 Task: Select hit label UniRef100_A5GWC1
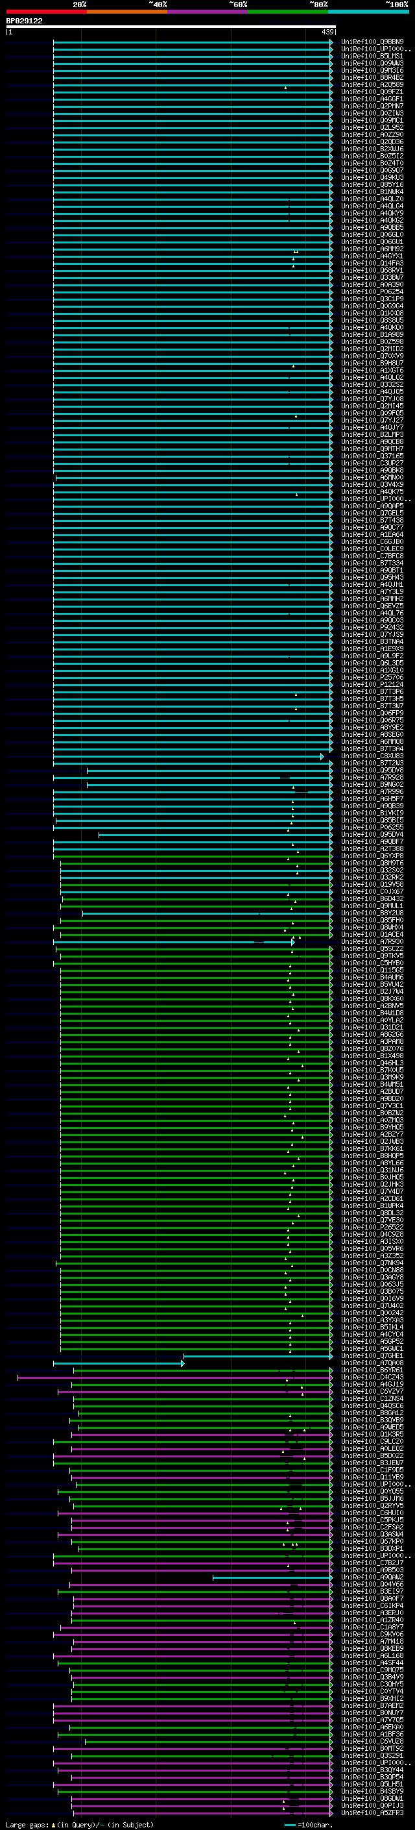(372, 1348)
